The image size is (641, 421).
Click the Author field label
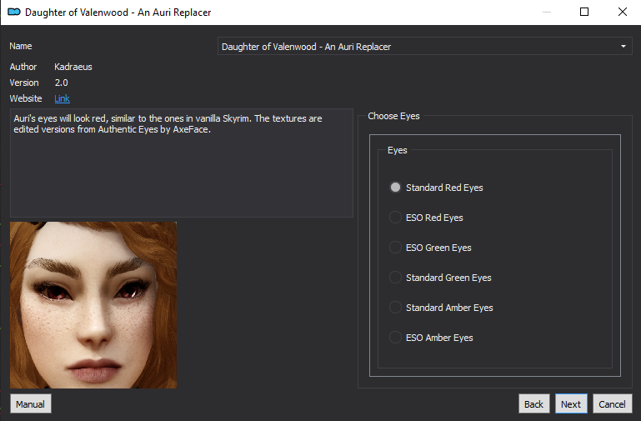23,67
